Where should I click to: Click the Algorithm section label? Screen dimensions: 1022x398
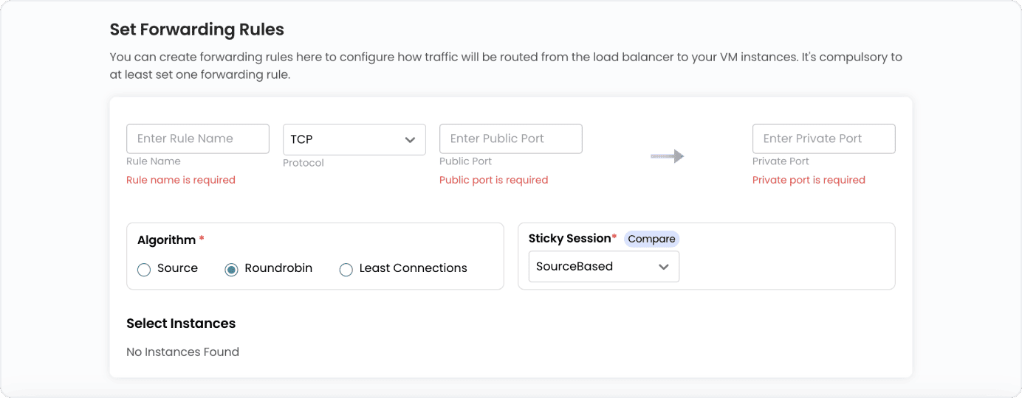[166, 240]
